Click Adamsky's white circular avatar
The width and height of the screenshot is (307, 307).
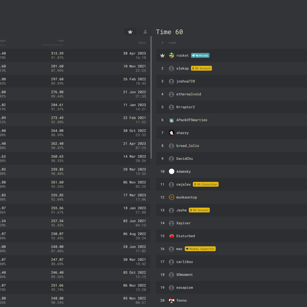(x=172, y=172)
